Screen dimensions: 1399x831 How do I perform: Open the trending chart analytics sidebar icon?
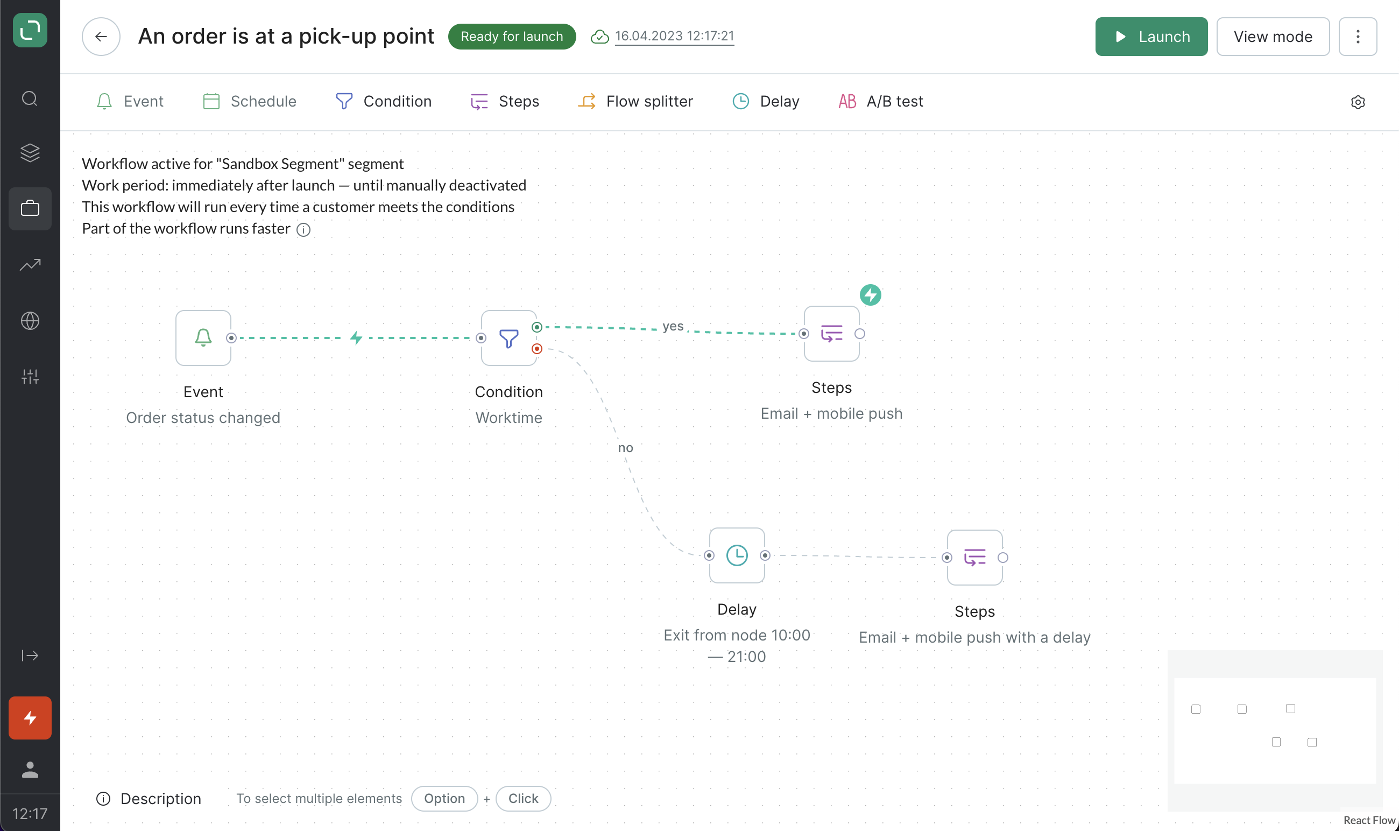coord(30,264)
